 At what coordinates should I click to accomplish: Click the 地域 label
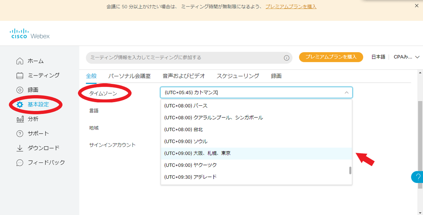pyautogui.click(x=94, y=128)
